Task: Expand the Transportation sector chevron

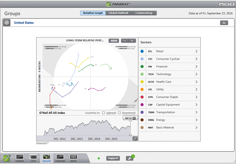Action: click(x=197, y=112)
